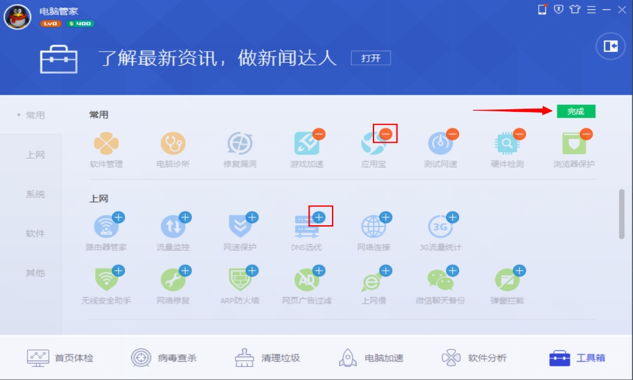Remove 应用宝 using its minus badge
Screen dimensions: 633x380
pyautogui.click(x=386, y=134)
